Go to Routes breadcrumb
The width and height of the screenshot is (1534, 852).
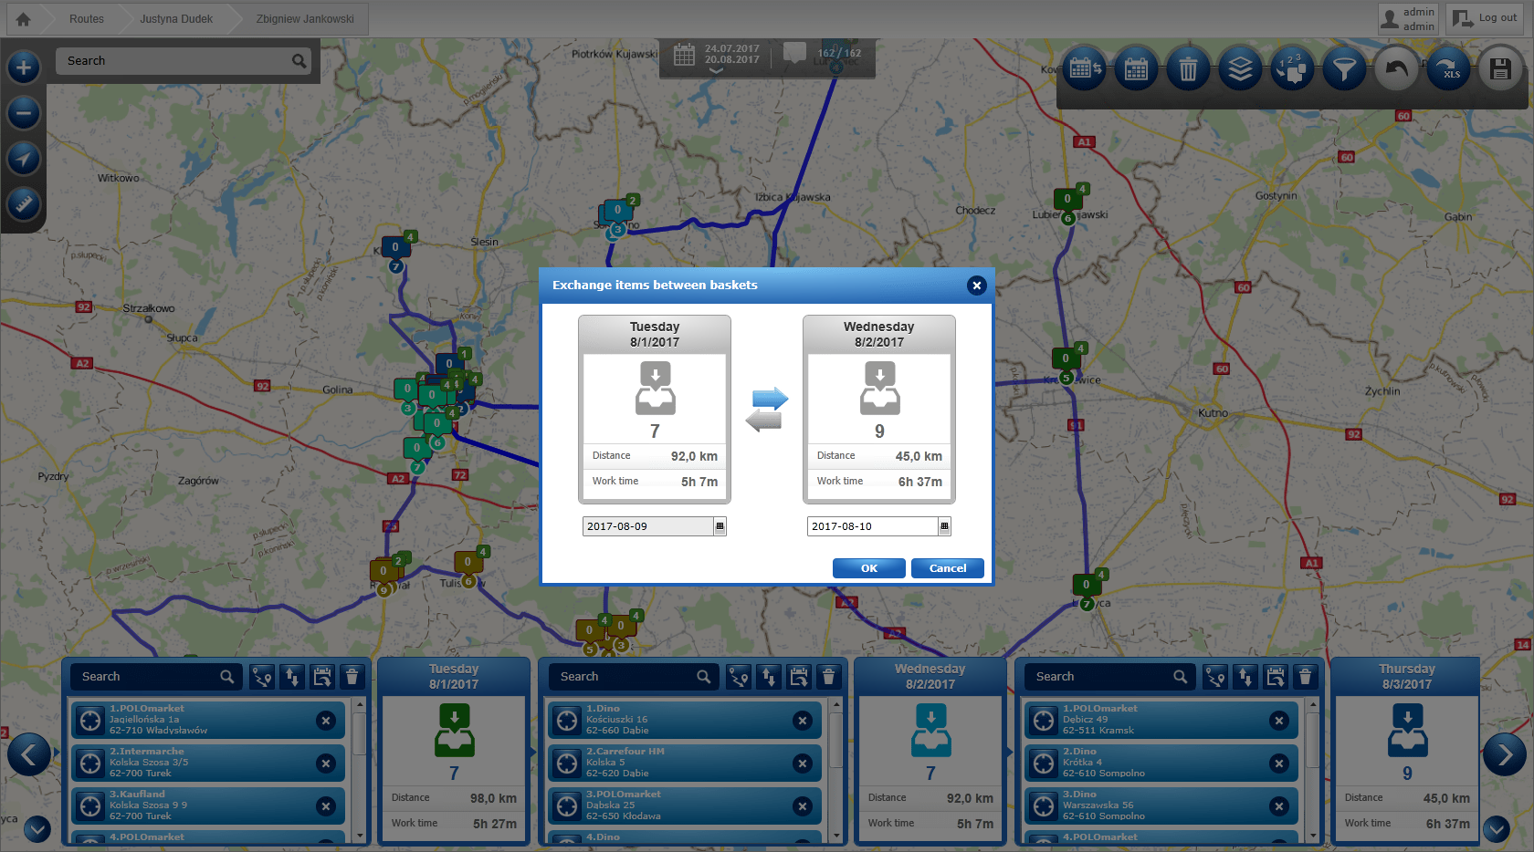click(87, 19)
